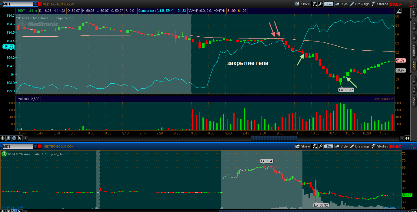Click the red 59.95 last price in top header
Image resolution: width=417 pixels, height=212 pixels.
(x=395, y=4)
